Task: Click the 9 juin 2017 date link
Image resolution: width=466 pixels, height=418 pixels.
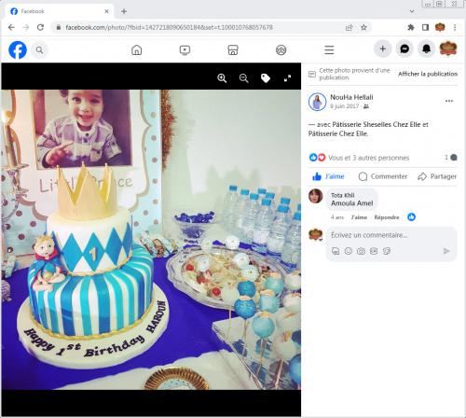Action: [344, 106]
